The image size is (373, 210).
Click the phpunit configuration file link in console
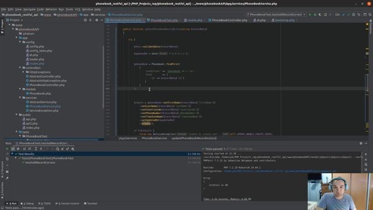[x=280, y=171]
